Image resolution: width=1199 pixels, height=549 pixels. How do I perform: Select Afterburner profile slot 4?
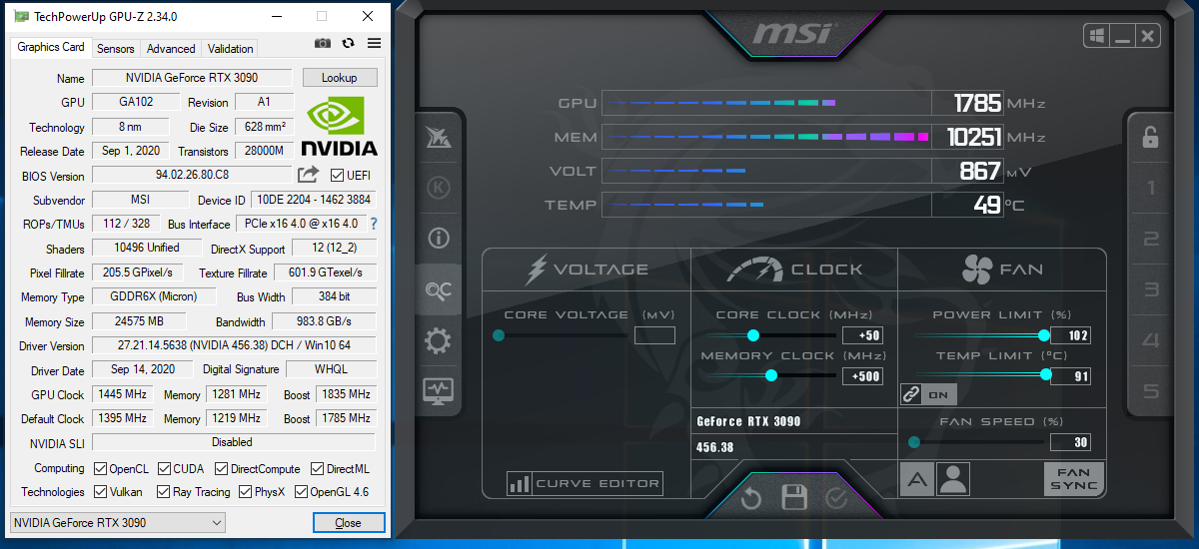[x=1151, y=340]
